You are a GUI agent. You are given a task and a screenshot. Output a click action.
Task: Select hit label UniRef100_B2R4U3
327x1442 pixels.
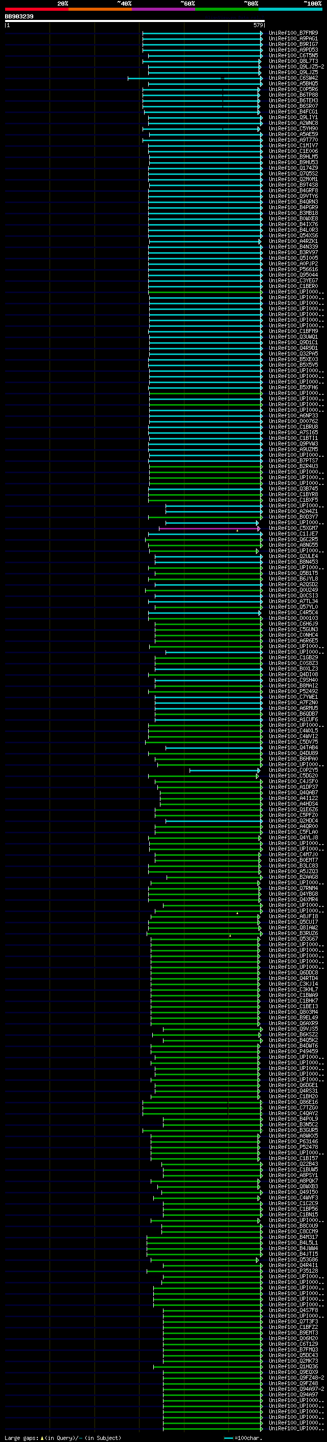(x=293, y=467)
